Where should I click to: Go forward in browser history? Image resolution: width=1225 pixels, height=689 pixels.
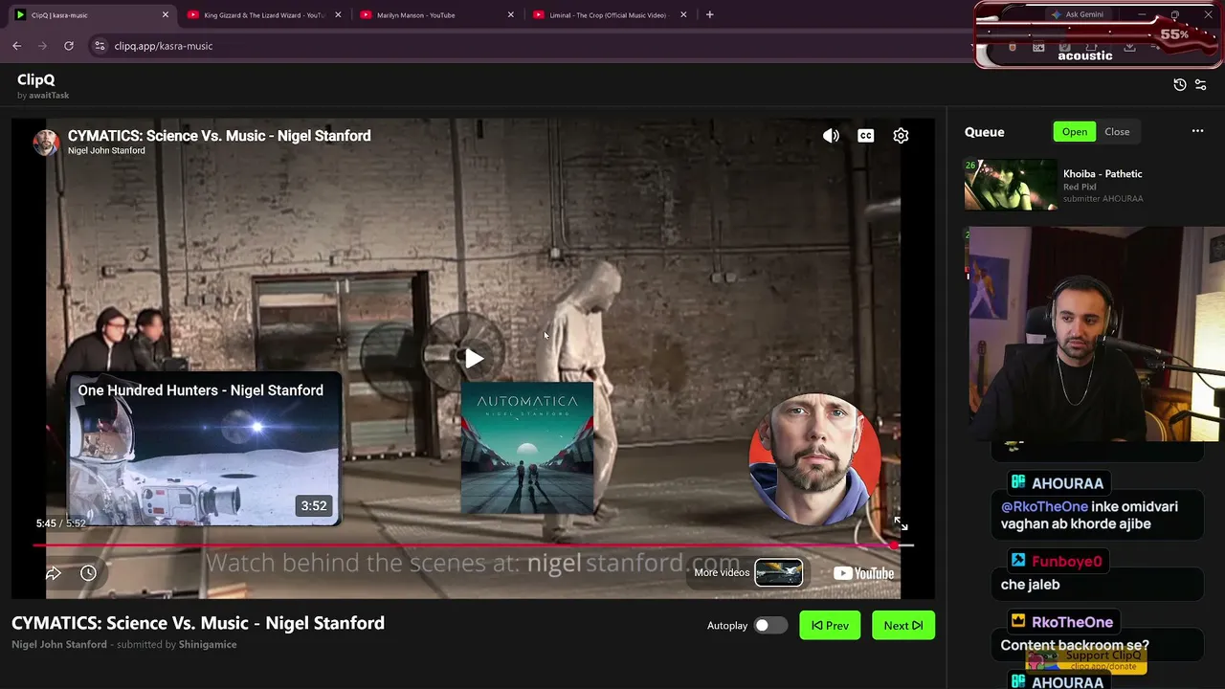[42, 46]
